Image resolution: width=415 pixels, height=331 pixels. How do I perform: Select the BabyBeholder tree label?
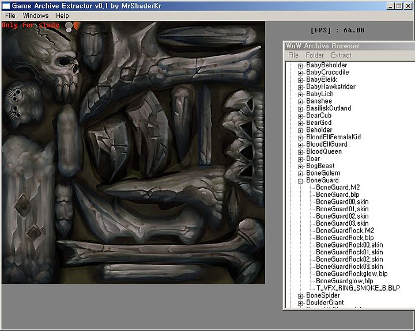tap(326, 65)
